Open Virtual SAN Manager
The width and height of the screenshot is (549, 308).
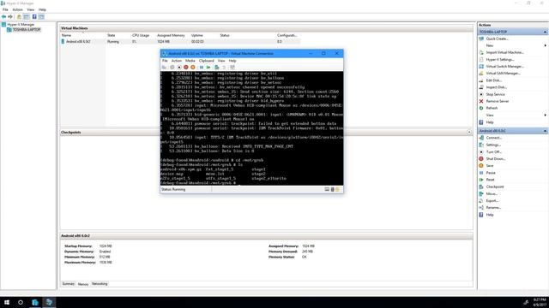(504, 74)
